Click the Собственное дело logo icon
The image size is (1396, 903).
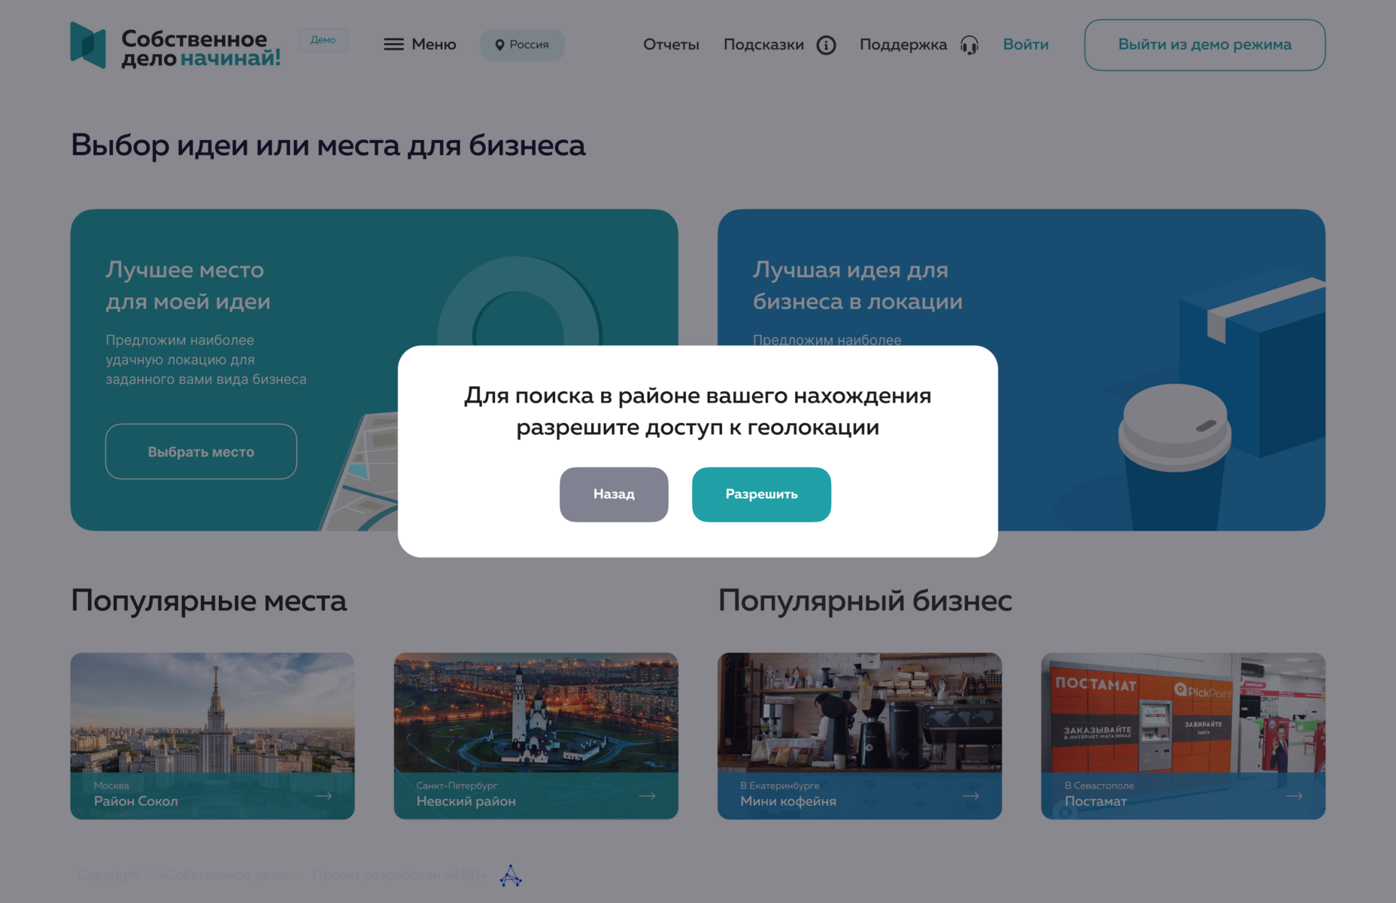coord(88,45)
